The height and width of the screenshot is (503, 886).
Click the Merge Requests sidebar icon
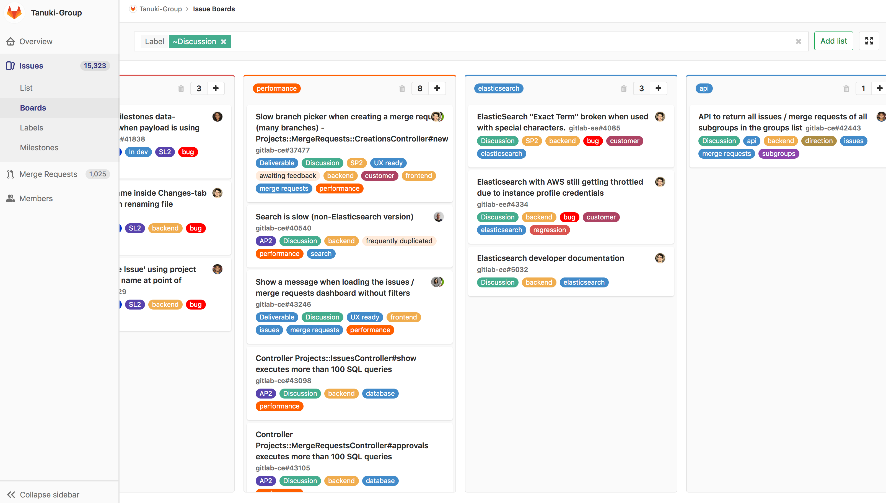pos(10,174)
